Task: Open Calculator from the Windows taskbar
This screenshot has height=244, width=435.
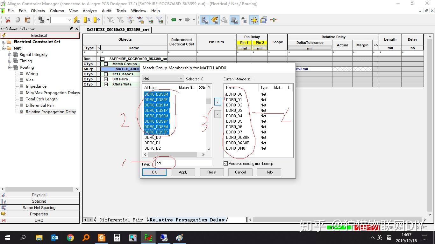Action: pyautogui.click(x=117, y=238)
